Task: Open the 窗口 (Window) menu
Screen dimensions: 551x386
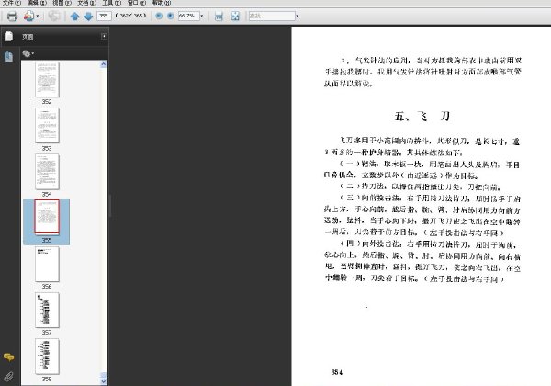Action: pyautogui.click(x=137, y=3)
